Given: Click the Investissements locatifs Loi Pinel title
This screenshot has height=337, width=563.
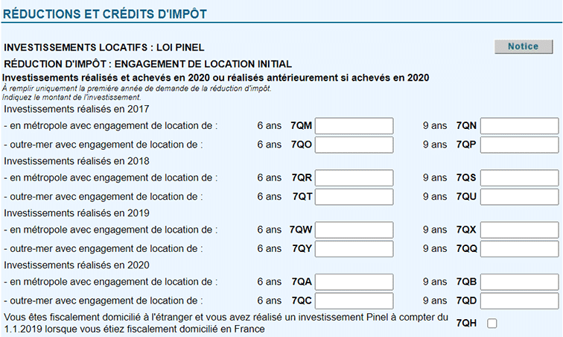Looking at the screenshot, I should 104,48.
